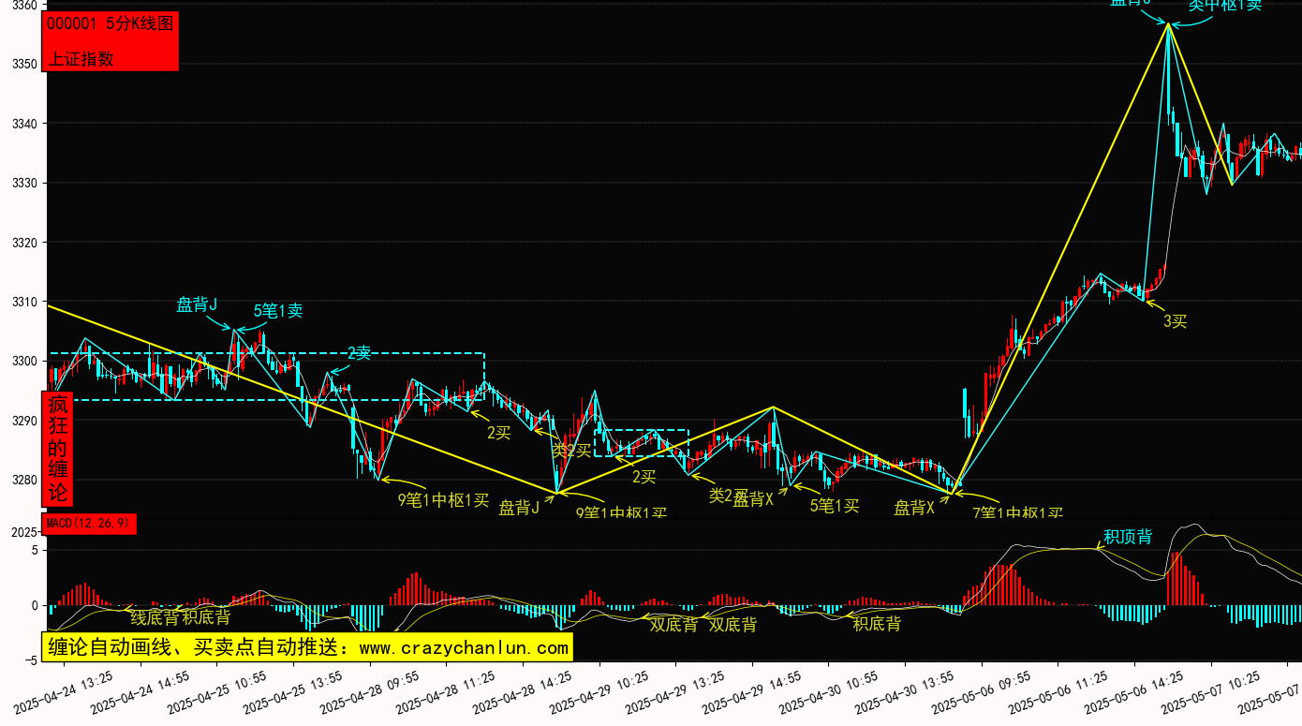Click the "7笔1中枢1买" buy signal annotation
1302x726 pixels.
pos(1017,511)
